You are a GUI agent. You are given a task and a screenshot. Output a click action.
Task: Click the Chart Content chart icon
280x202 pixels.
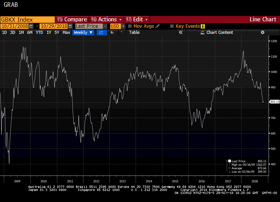click(202, 32)
